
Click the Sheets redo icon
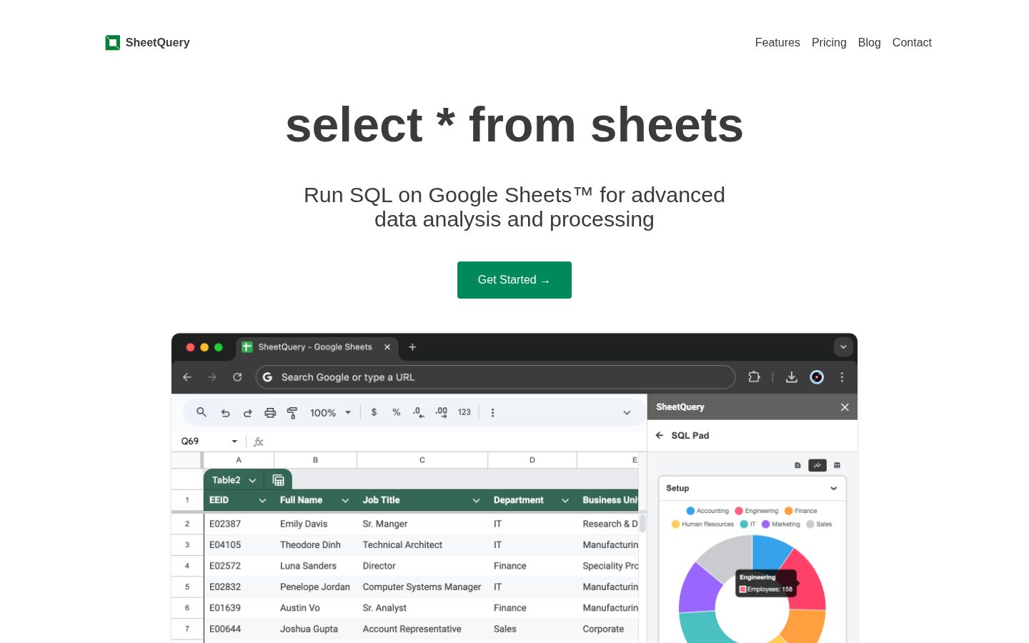(x=248, y=413)
